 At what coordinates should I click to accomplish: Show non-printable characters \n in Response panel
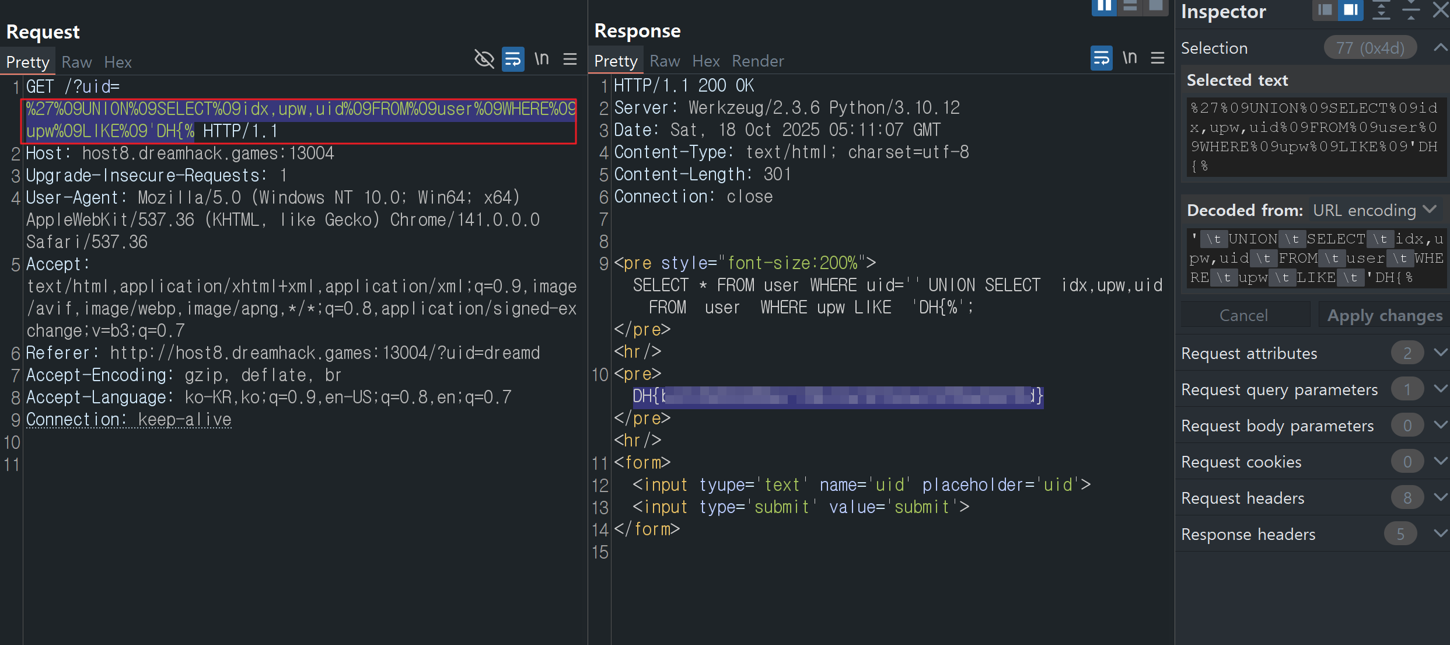1130,58
